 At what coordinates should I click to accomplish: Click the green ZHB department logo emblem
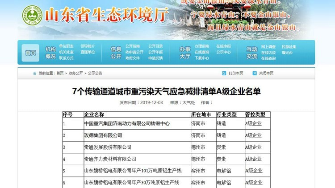pyautogui.click(x=32, y=15)
